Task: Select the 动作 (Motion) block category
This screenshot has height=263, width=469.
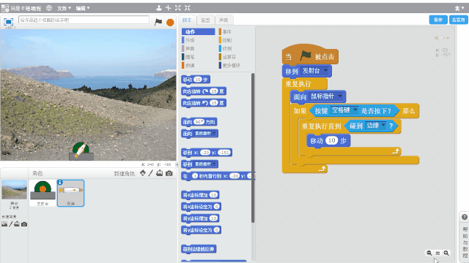Action: pos(199,31)
